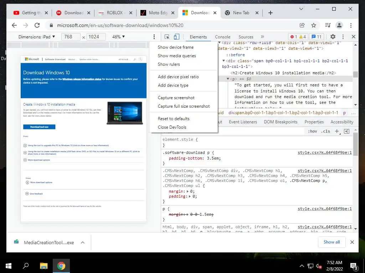Open the Elements panel tab
The width and height of the screenshot is (365, 273).
click(x=198, y=37)
